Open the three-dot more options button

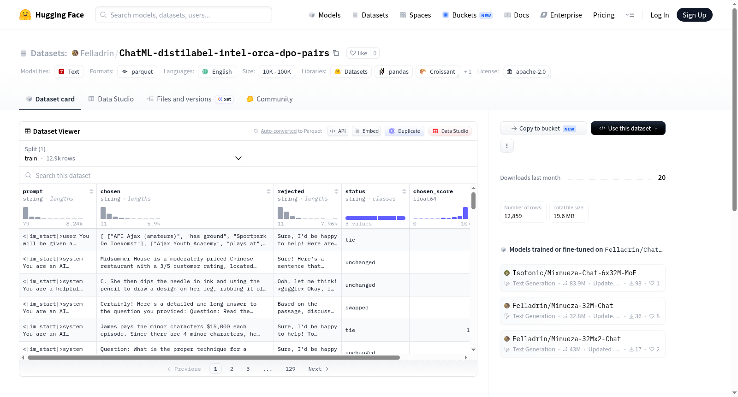click(x=507, y=146)
